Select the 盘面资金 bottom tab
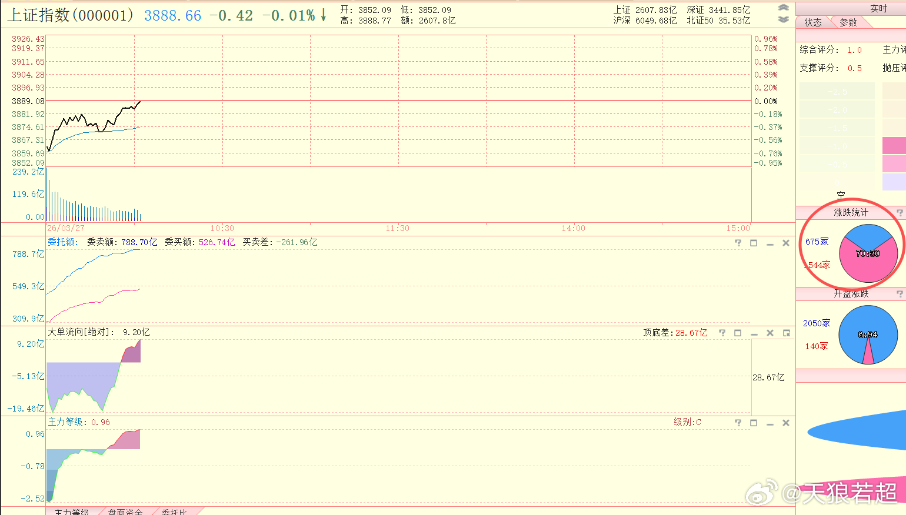 coord(125,511)
